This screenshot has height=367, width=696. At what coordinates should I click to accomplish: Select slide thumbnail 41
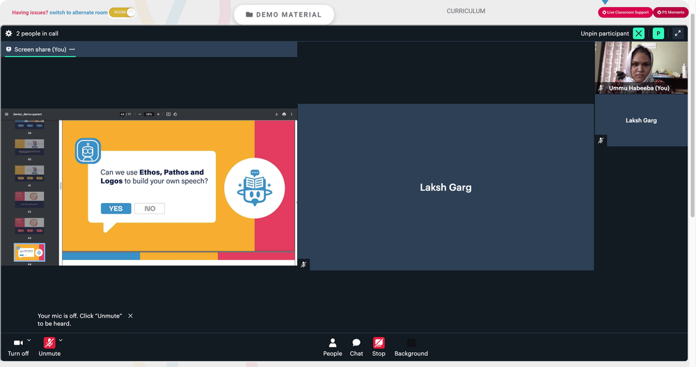pos(29,173)
